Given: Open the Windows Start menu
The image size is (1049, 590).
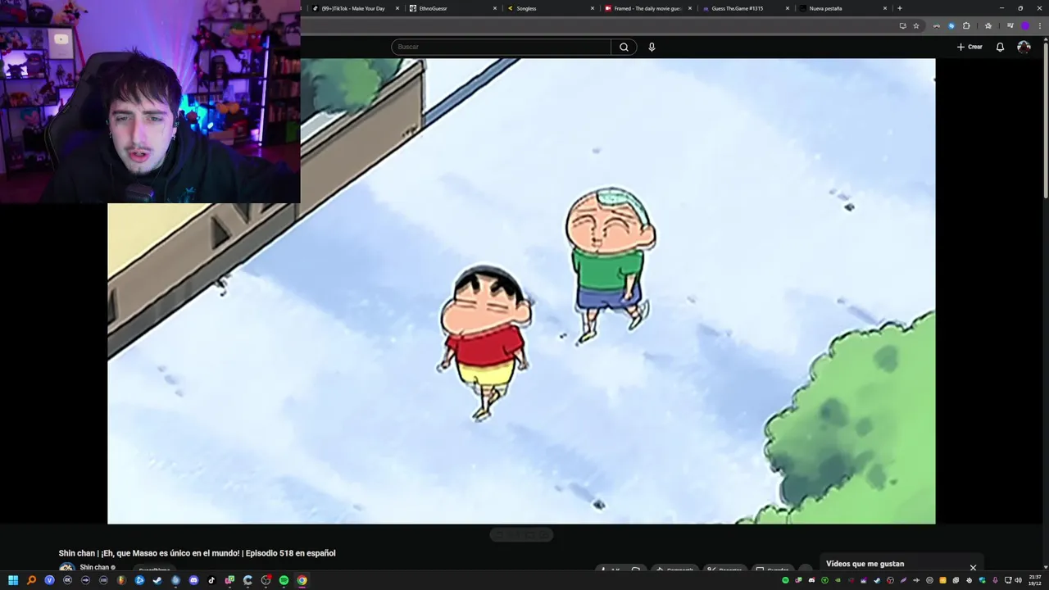Looking at the screenshot, I should [x=13, y=580].
